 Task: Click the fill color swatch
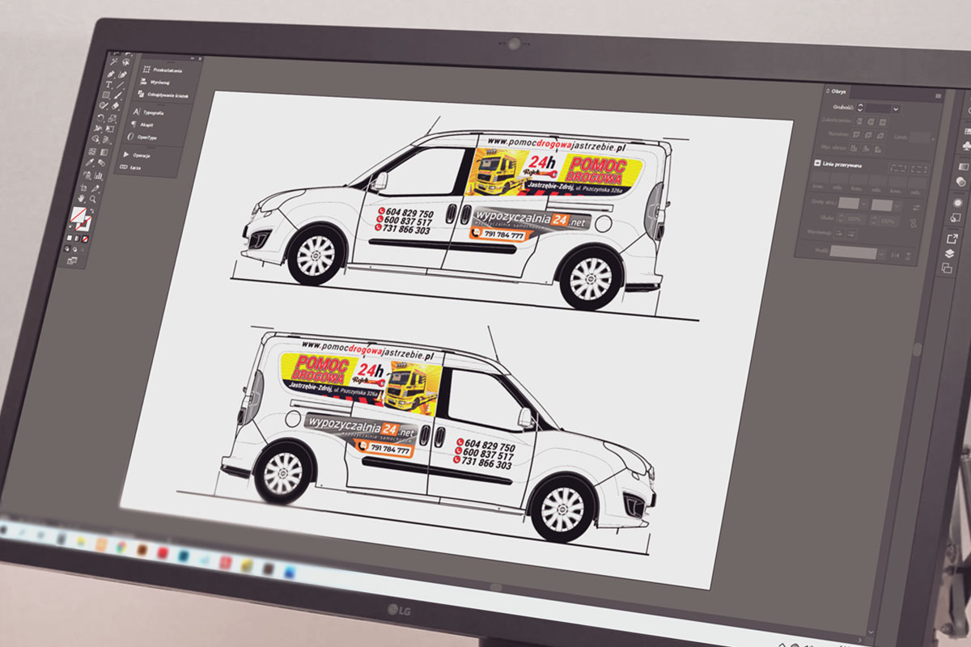pyautogui.click(x=79, y=216)
